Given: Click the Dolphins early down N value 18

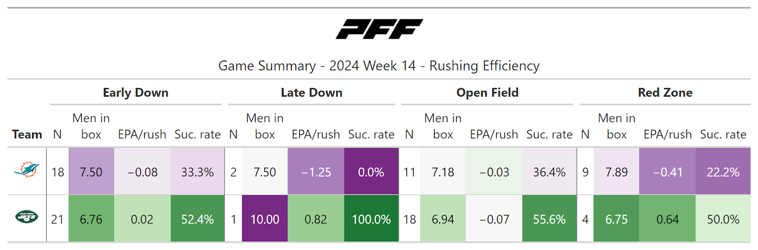Looking at the screenshot, I should (58, 172).
